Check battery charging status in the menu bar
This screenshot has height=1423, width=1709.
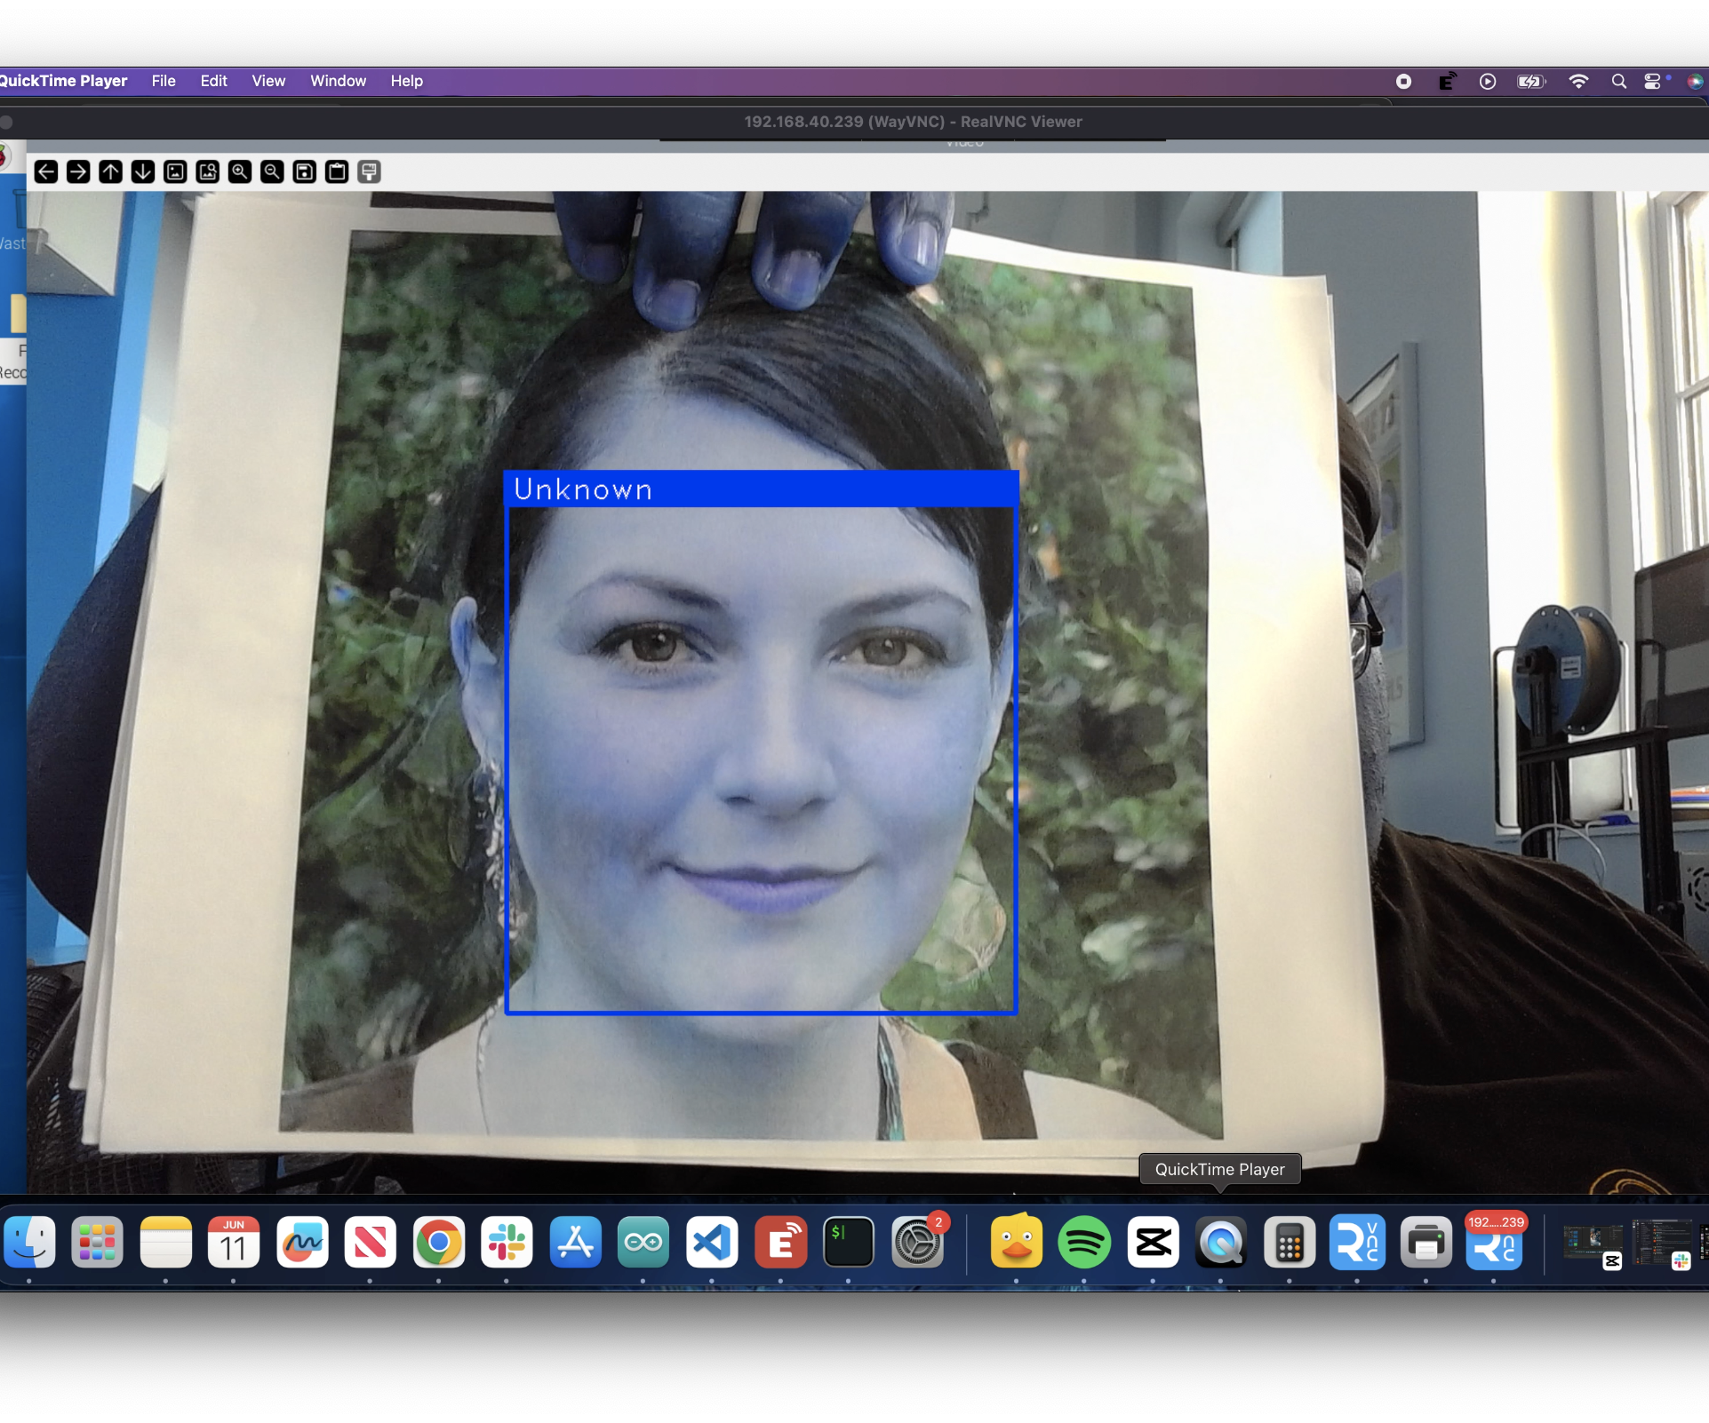1530,80
